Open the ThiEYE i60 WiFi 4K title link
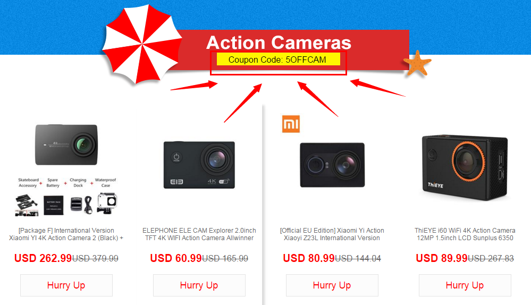The height and width of the screenshot is (305, 531). [x=465, y=234]
